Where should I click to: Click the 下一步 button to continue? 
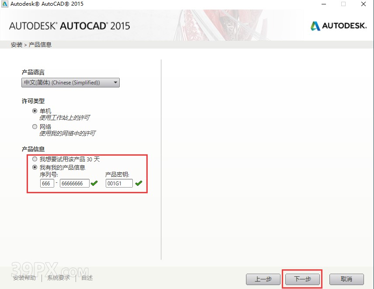[x=302, y=279]
